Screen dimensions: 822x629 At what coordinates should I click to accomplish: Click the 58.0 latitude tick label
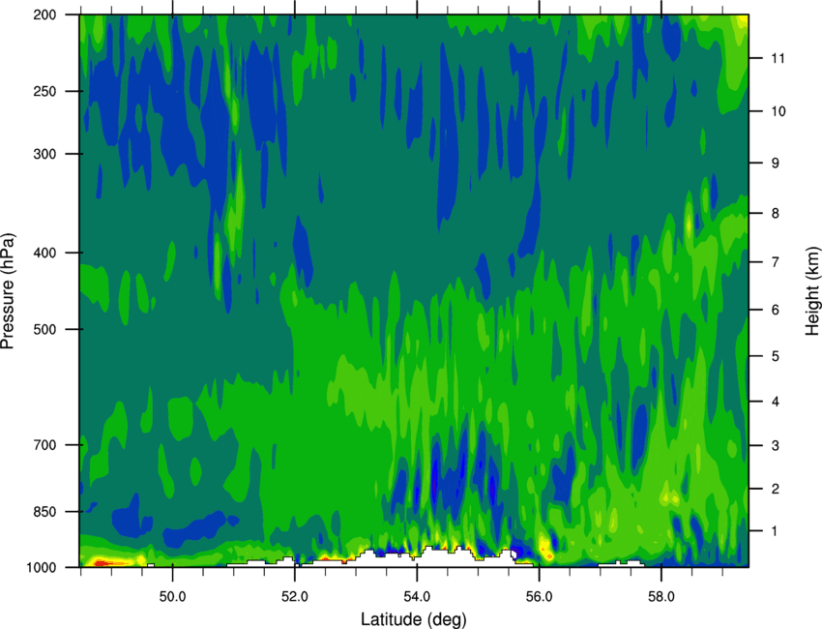[x=661, y=597]
